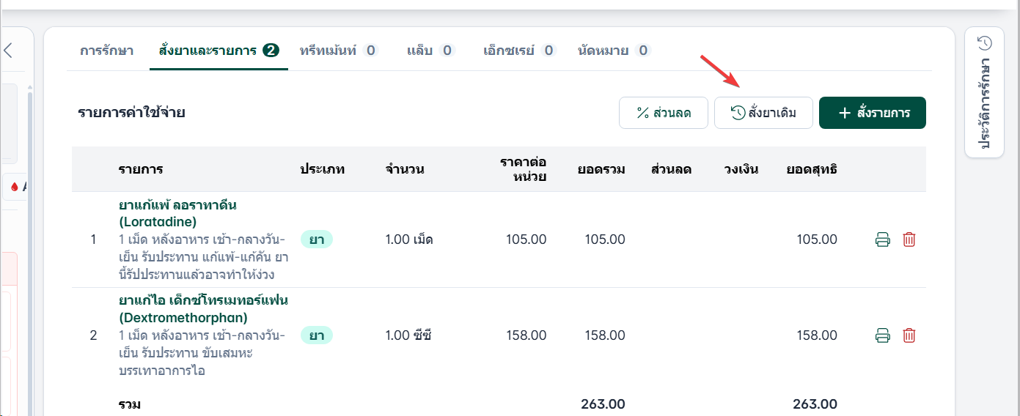Go to the เอ็กซเรย์ tab
This screenshot has height=416, width=1020.
[519, 51]
